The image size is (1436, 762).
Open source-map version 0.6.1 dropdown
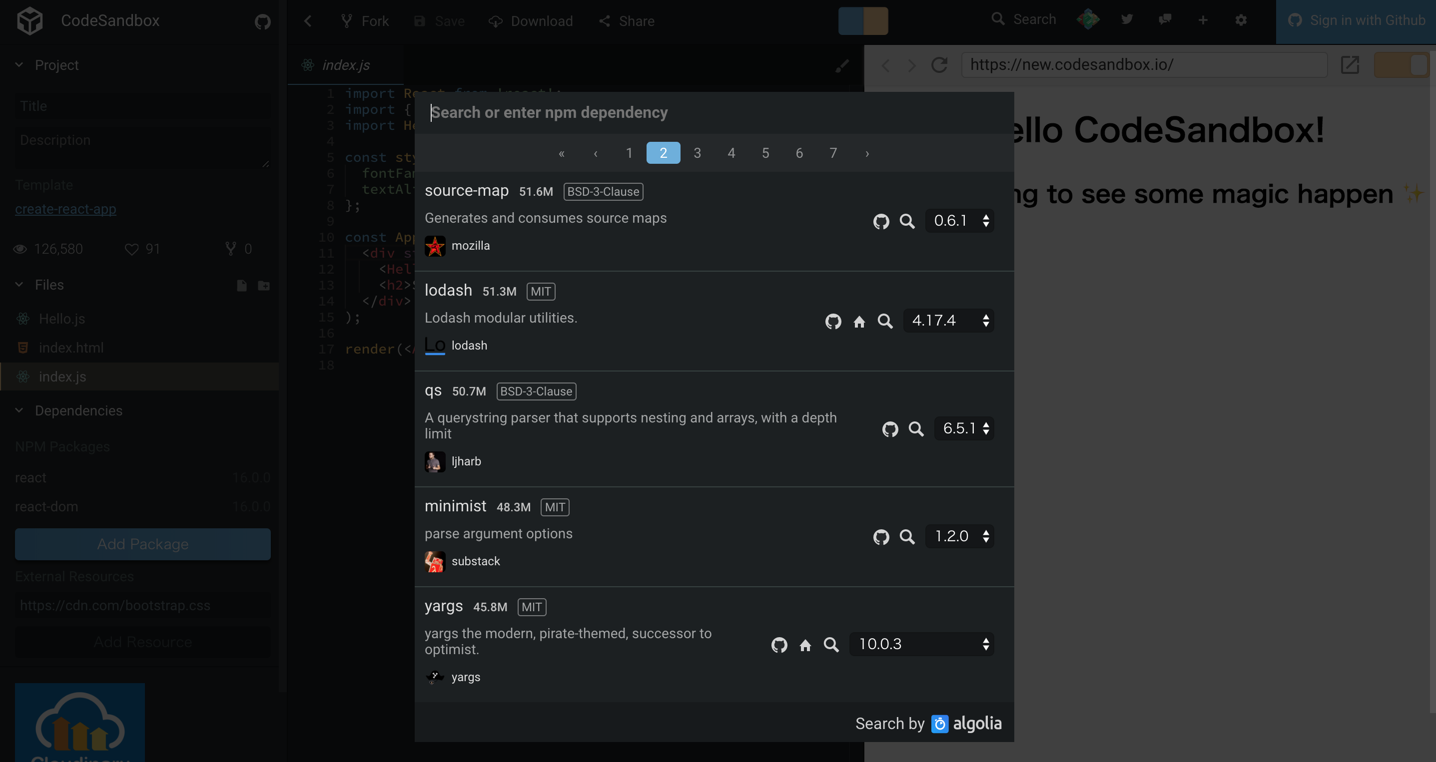point(959,221)
